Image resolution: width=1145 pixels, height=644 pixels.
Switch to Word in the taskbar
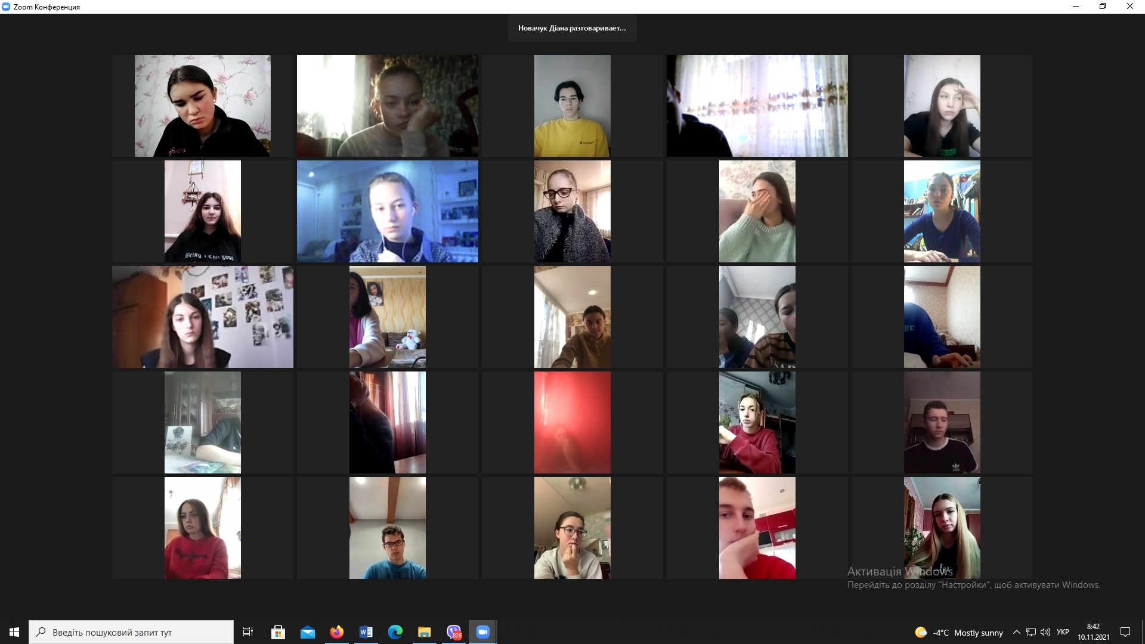[x=366, y=632]
